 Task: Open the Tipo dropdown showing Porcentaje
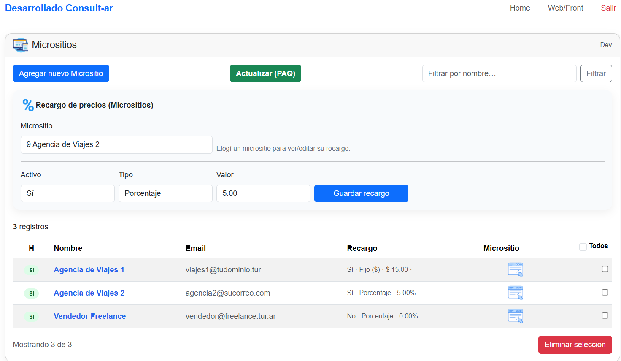pos(165,193)
